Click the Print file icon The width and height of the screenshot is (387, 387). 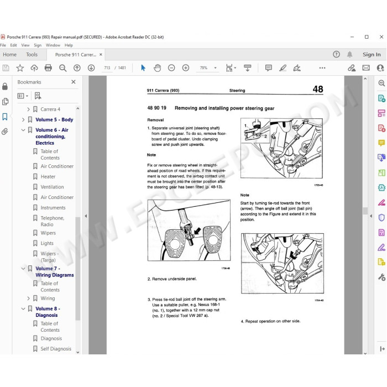click(x=48, y=67)
